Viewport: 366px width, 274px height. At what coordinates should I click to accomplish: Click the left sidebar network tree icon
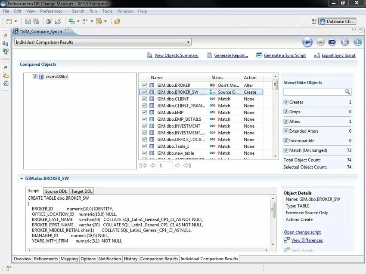coord(5,51)
